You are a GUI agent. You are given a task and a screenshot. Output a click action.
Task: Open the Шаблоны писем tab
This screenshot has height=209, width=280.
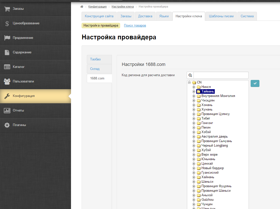(221, 16)
